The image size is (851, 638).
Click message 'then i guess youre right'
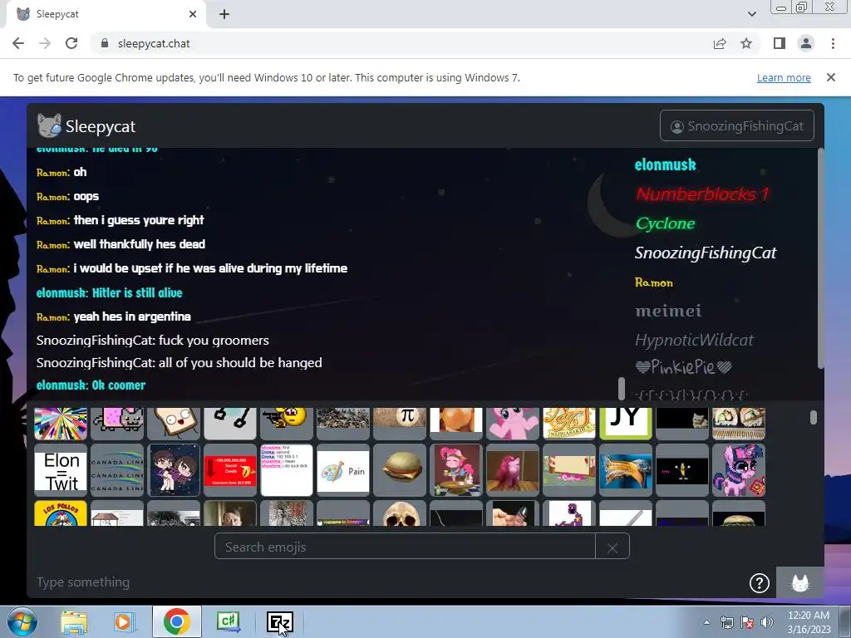click(139, 220)
